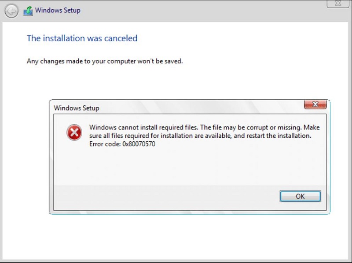Click the back arrow button

[x=11, y=11]
